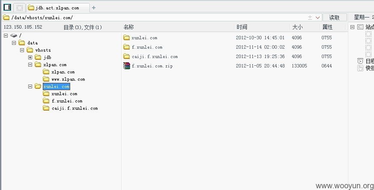Select f.xunlei.com folder in tree
Image resolution: width=374 pixels, height=190 pixels.
(x=67, y=101)
